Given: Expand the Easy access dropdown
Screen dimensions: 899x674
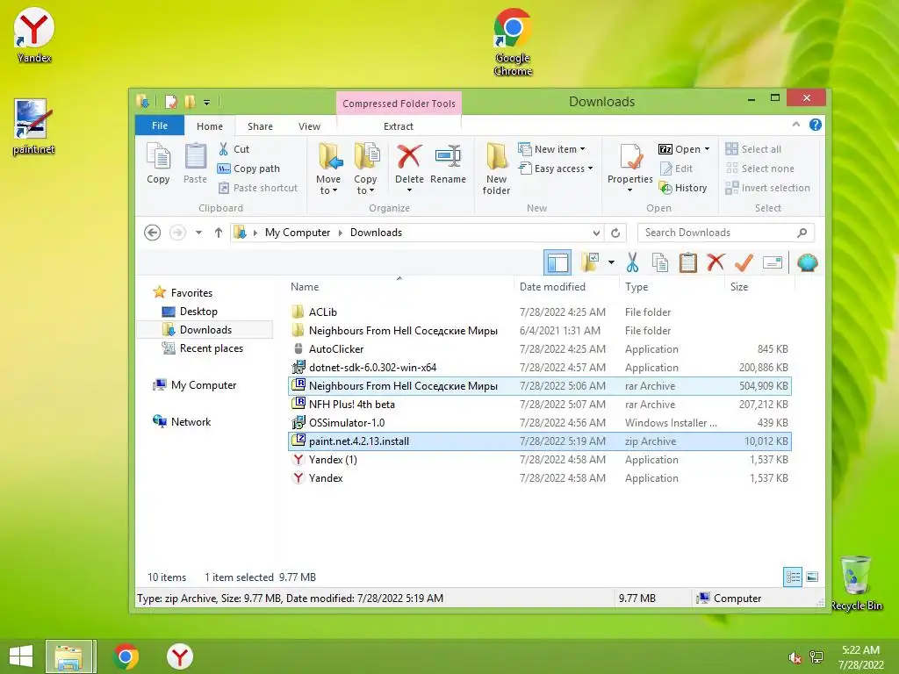Looking at the screenshot, I should (555, 168).
